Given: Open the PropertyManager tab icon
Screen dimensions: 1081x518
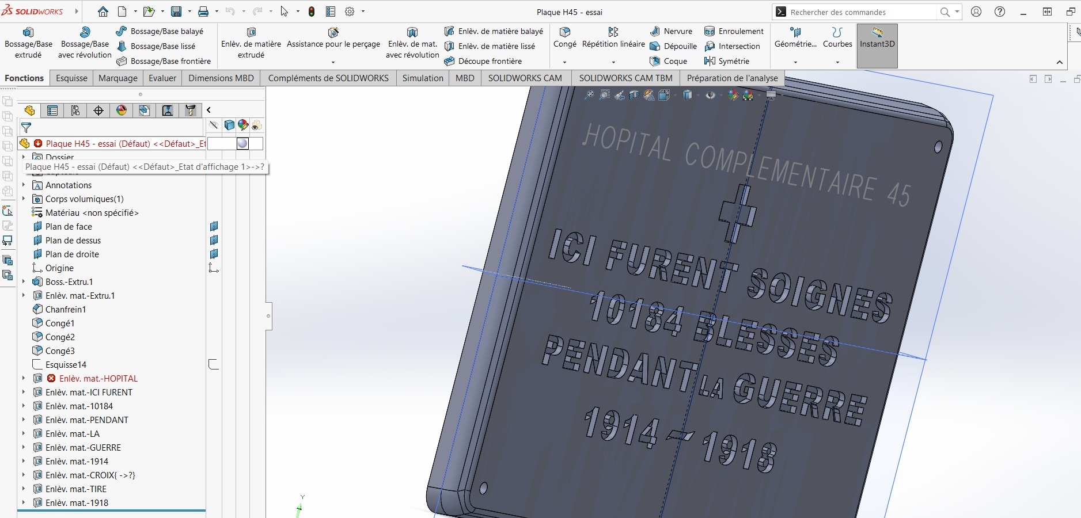Looking at the screenshot, I should click(52, 111).
